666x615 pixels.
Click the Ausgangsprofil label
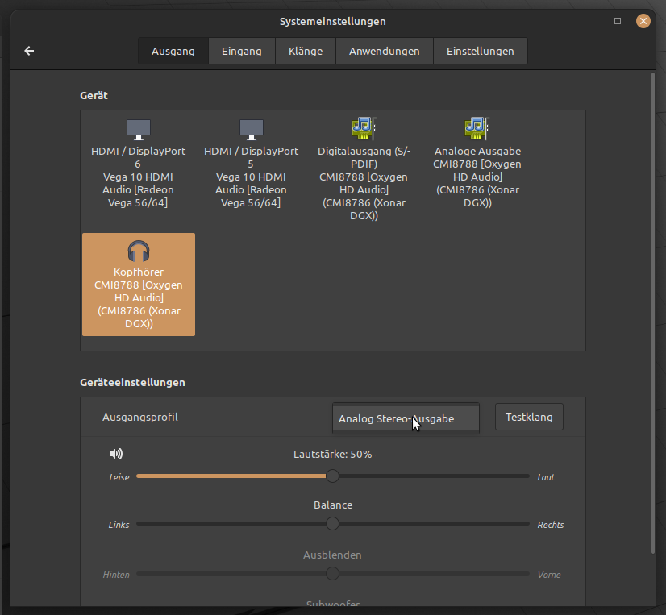140,417
